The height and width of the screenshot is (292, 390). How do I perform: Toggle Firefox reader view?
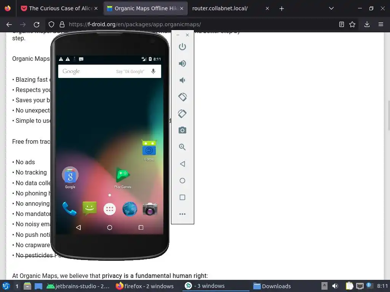coord(342,24)
